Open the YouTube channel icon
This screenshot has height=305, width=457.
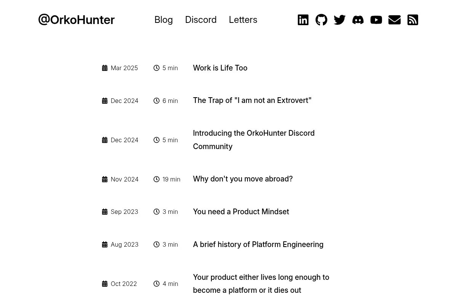click(x=376, y=20)
